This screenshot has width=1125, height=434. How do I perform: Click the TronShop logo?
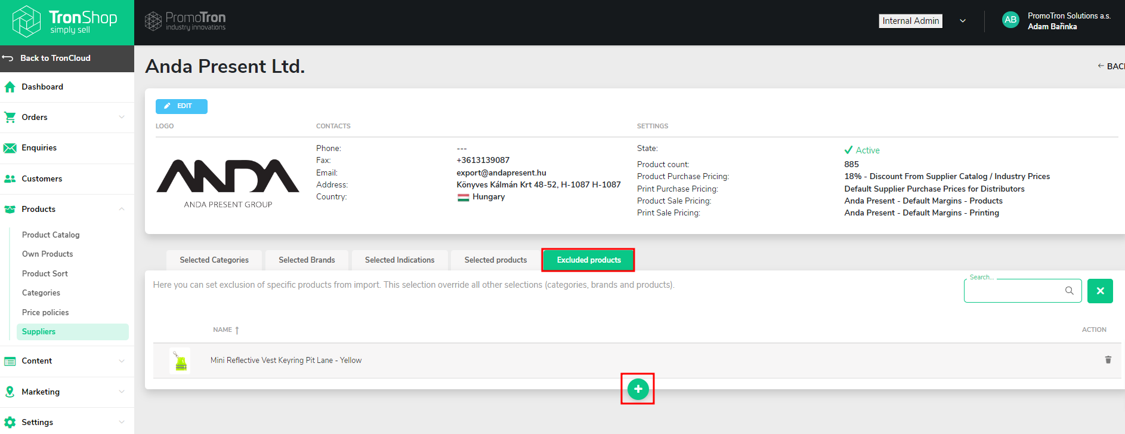65,21
